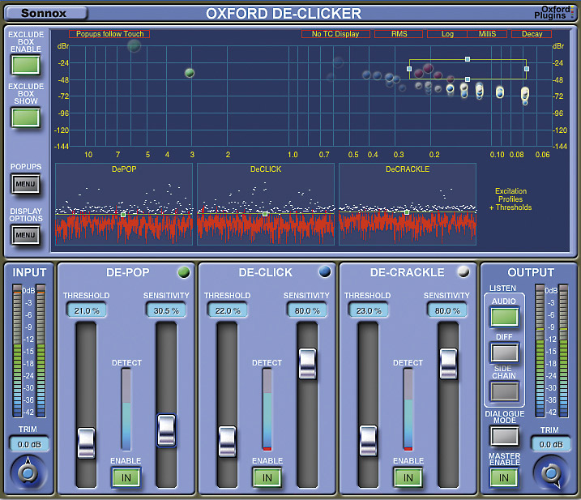Click the exclude box left edge handle
Image resolution: width=581 pixels, height=500 pixels.
click(409, 69)
